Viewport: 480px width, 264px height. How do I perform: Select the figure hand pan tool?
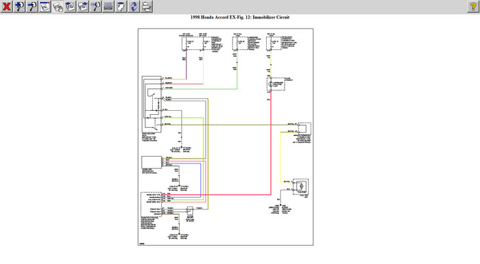point(58,6)
